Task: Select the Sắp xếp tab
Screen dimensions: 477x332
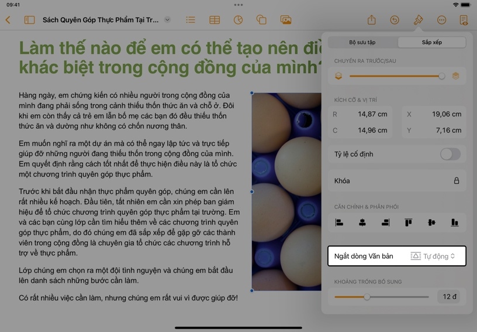Action: click(x=431, y=42)
